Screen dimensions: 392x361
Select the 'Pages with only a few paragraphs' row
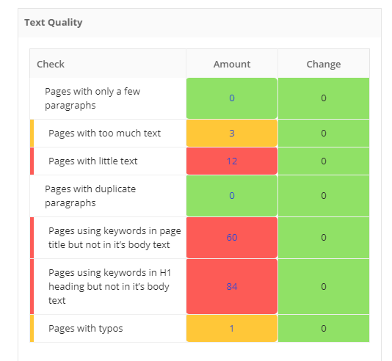[200, 98]
